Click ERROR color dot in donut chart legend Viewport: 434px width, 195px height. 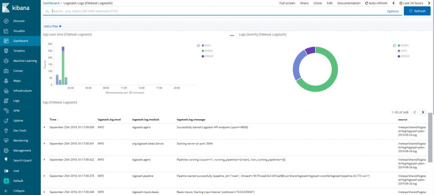tap(399, 56)
